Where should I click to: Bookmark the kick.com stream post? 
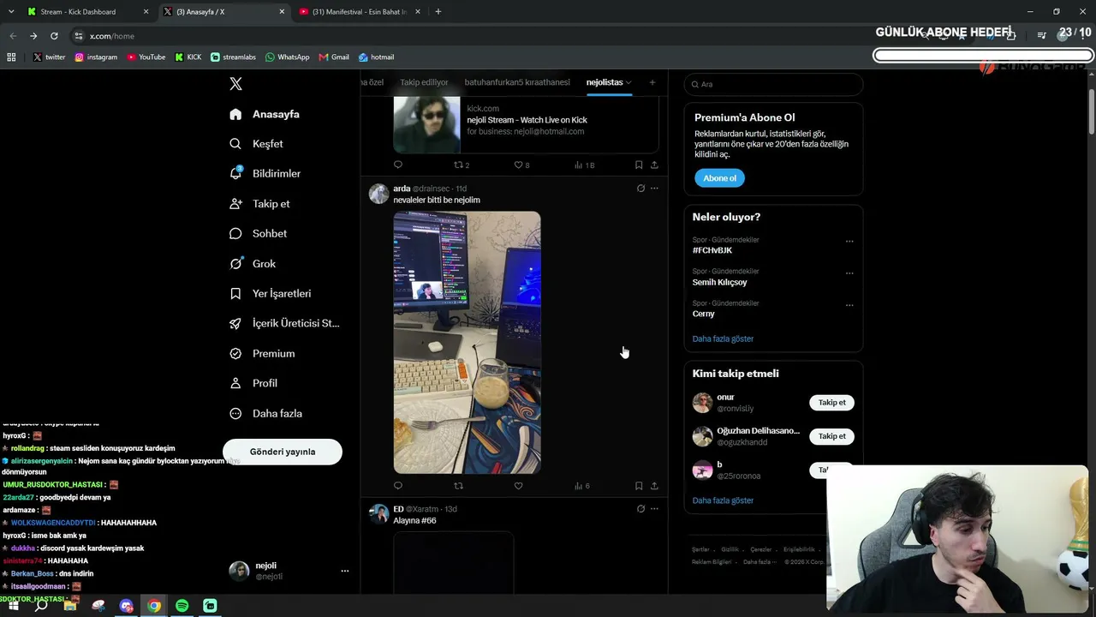(x=639, y=165)
